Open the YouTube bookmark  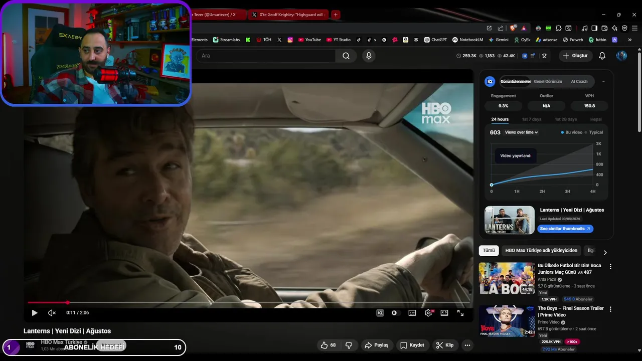[x=309, y=40]
